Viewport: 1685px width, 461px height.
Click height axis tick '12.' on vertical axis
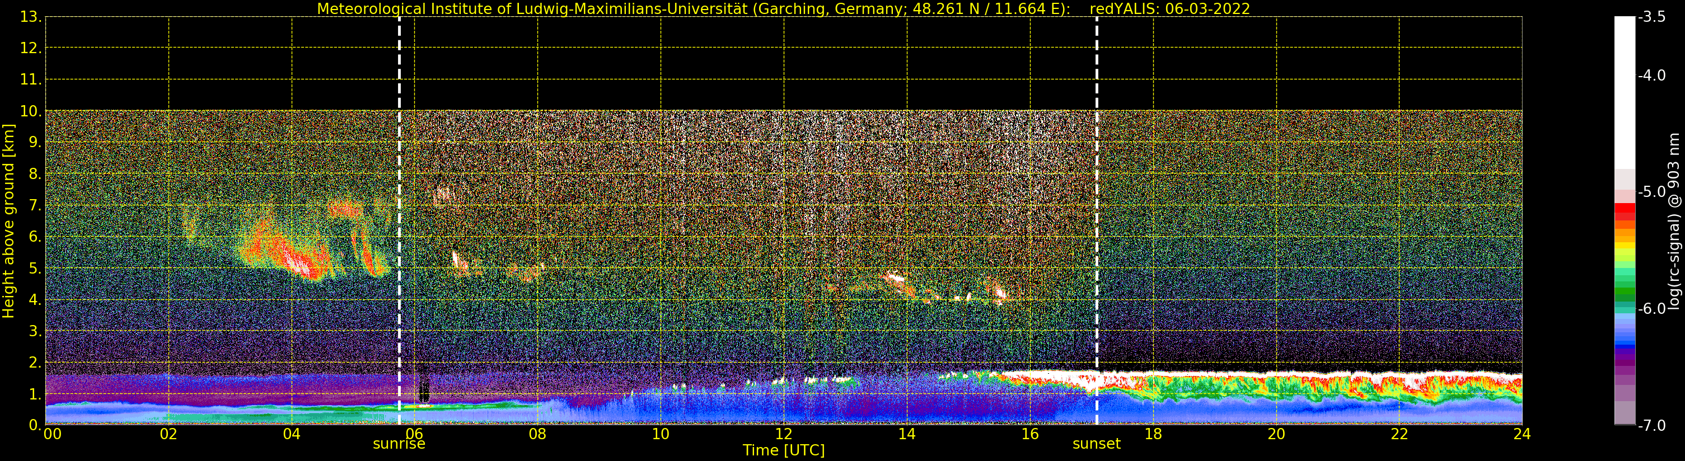(x=31, y=48)
